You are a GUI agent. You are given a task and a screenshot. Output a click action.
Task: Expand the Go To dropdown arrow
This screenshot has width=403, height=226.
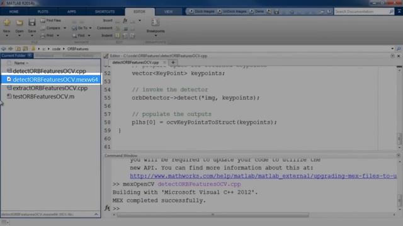pos(90,28)
